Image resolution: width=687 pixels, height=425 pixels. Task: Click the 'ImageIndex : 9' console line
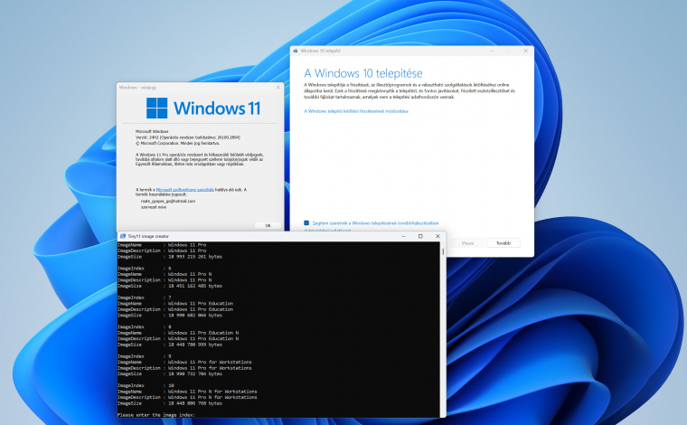(x=145, y=356)
